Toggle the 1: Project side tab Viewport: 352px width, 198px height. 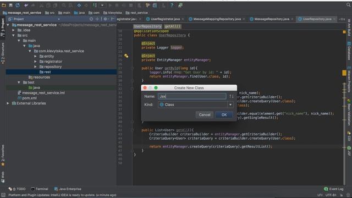3,28
